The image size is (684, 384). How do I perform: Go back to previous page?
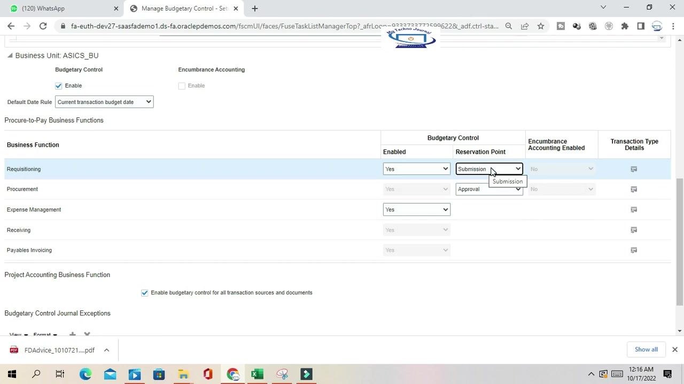click(x=11, y=26)
